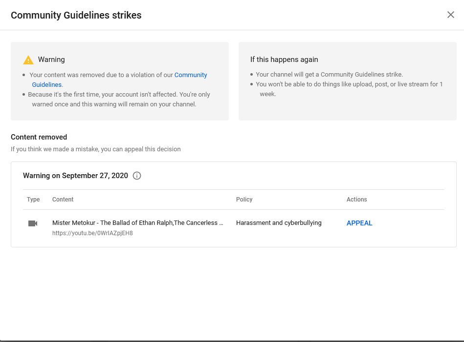Image resolution: width=464 pixels, height=342 pixels.
Task: Click the yellow Warning triangle icon
Action: click(28, 60)
